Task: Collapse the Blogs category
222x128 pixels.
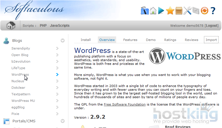Action: tap(62, 41)
